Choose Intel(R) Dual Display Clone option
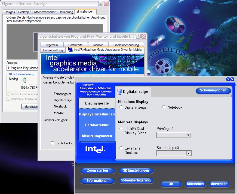 [121, 128]
